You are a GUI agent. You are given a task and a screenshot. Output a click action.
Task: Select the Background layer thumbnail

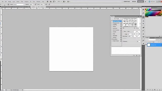(149, 45)
